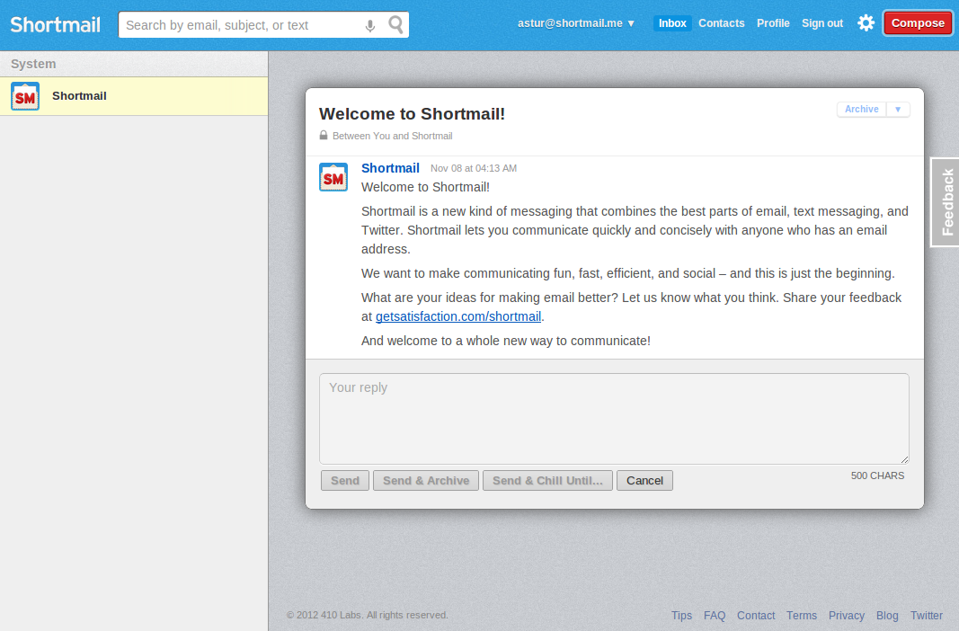Focus the search by email field
The width and height of the screenshot is (959, 631).
(241, 25)
